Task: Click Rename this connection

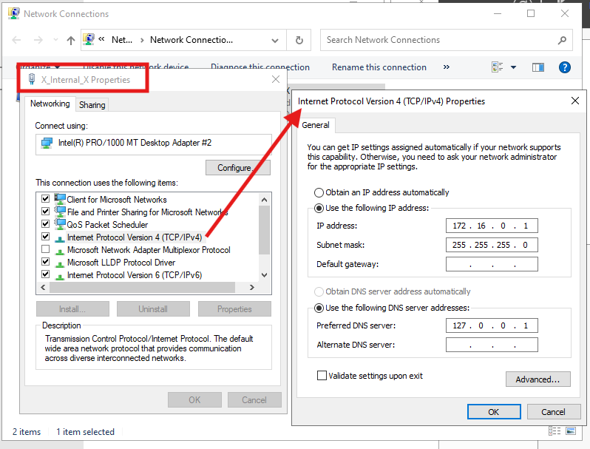Action: (379, 67)
